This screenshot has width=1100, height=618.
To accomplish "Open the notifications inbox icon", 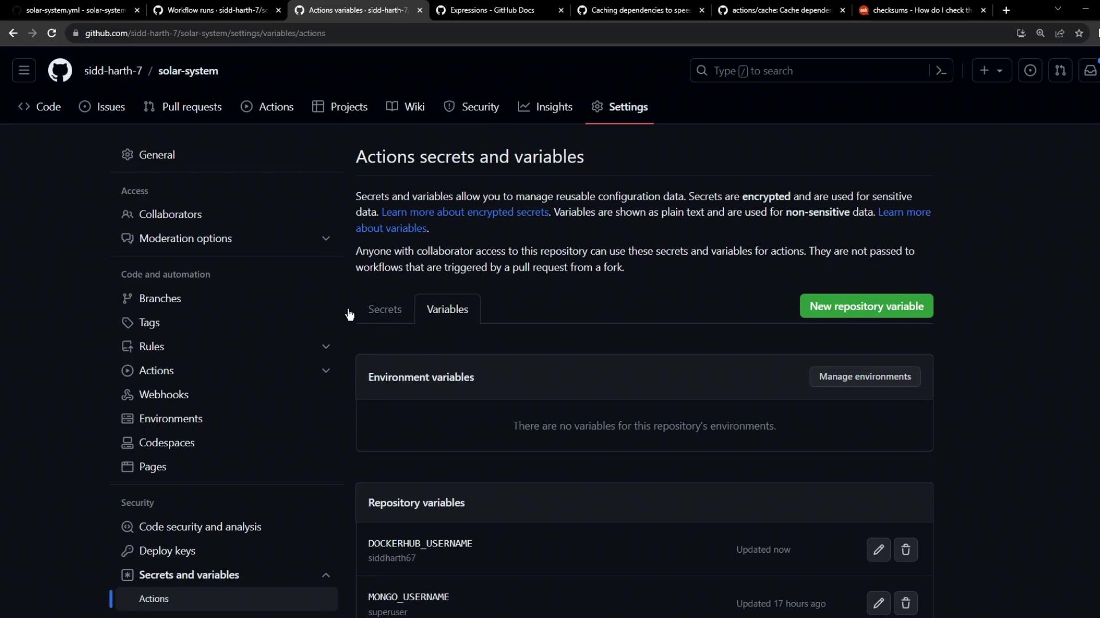I will pyautogui.click(x=1090, y=71).
